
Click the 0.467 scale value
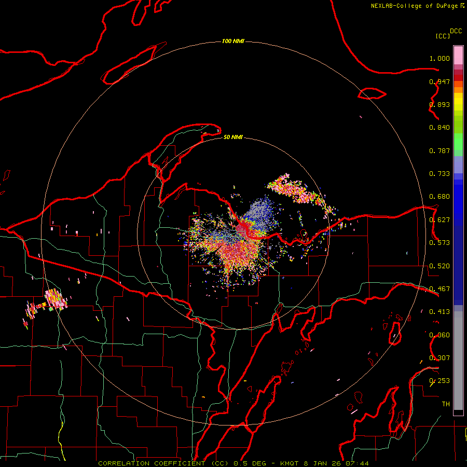point(439,289)
